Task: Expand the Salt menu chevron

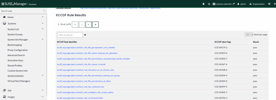Action: [43, 90]
